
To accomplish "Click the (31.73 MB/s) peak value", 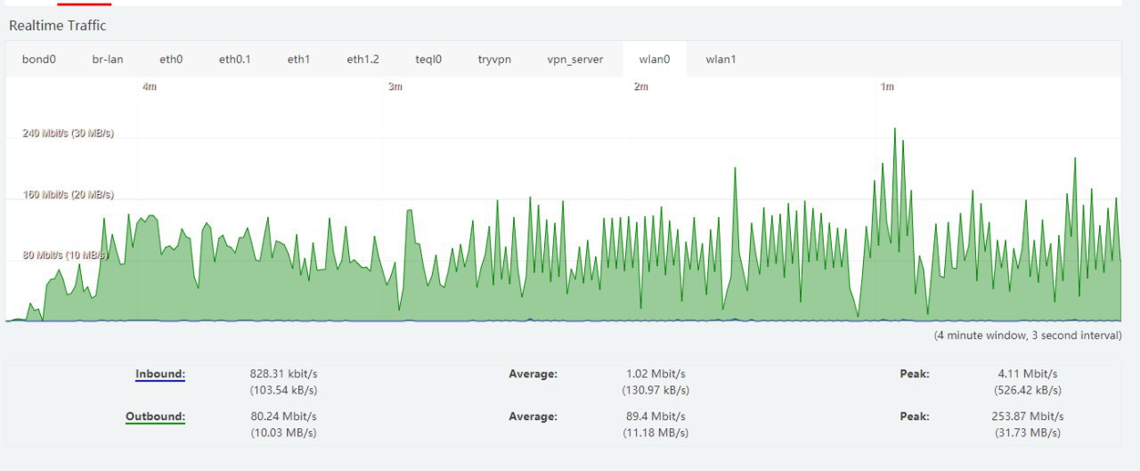I will (1028, 433).
